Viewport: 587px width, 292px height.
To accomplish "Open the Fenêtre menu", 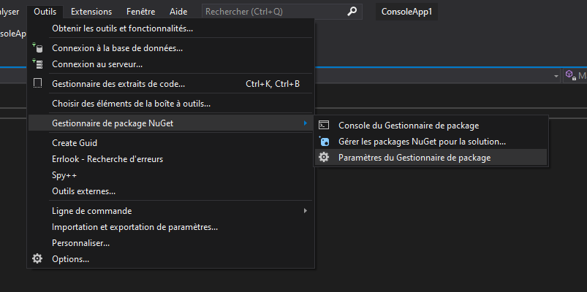I will click(141, 12).
